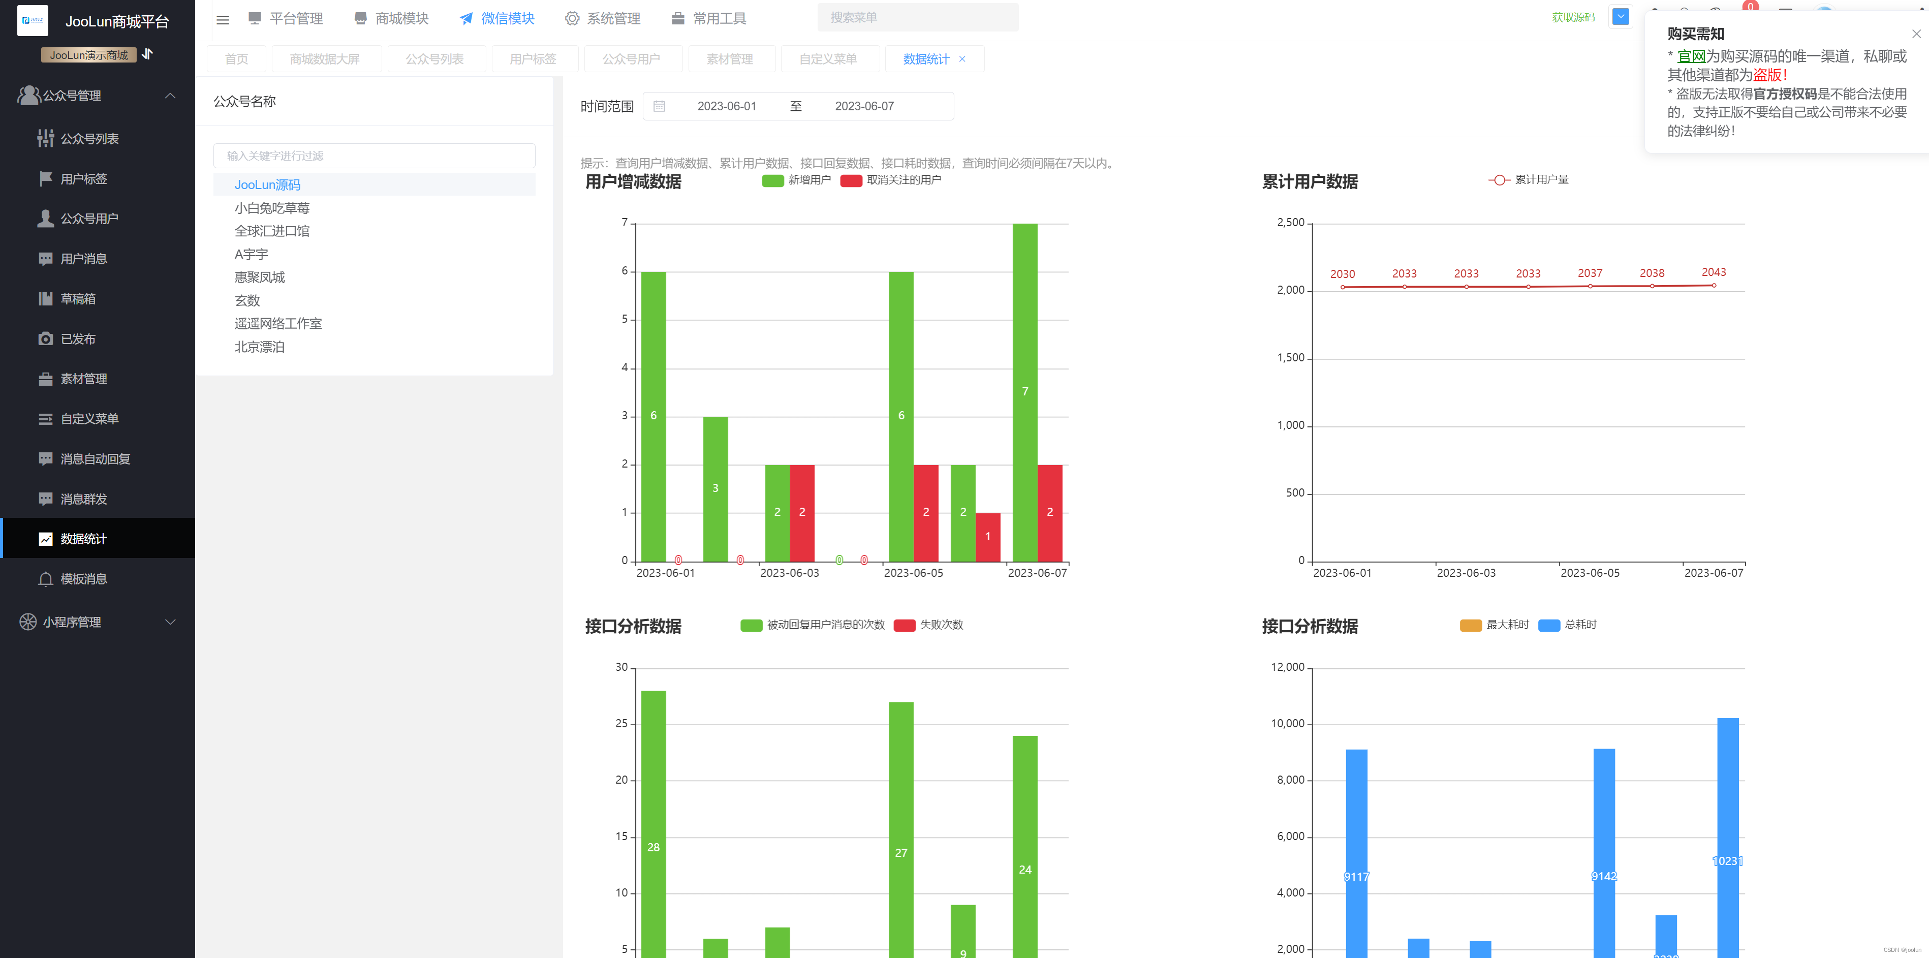Select the 北京漂泊 account
The image size is (1929, 958).
coord(375,347)
